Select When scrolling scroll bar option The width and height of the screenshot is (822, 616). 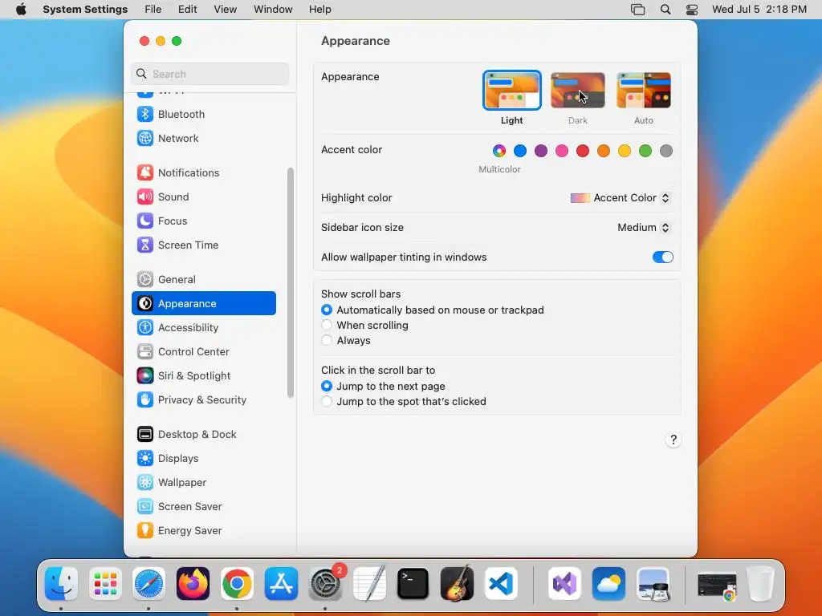(327, 326)
